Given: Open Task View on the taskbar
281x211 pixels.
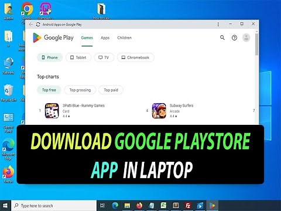Looking at the screenshot, I should pos(102,206).
